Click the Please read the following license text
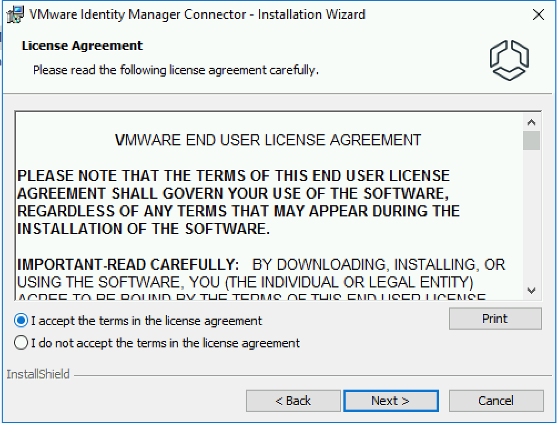Screen dimensions: 557x424 [x=176, y=70]
